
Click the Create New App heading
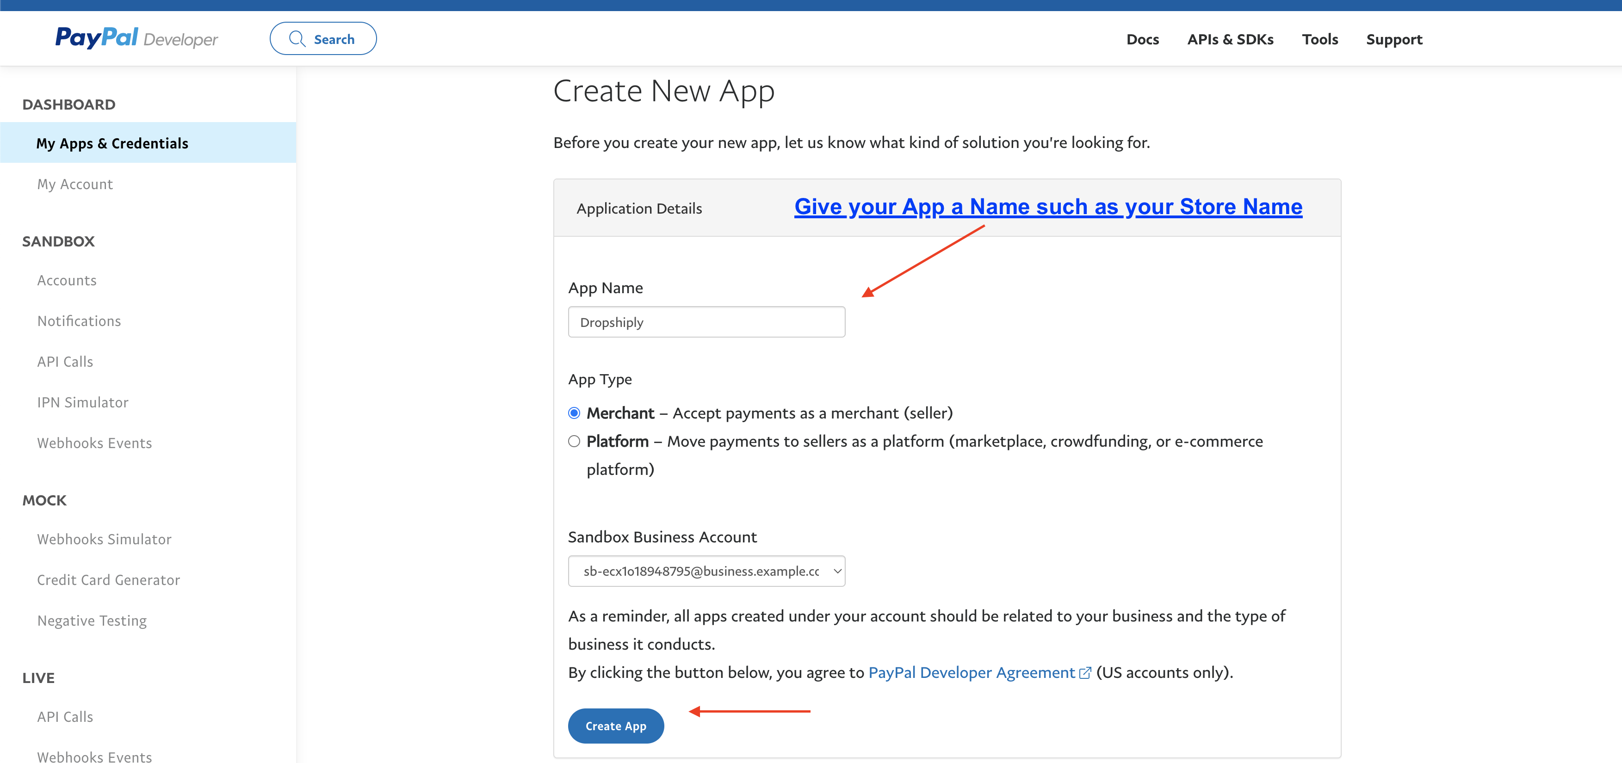pyautogui.click(x=664, y=91)
